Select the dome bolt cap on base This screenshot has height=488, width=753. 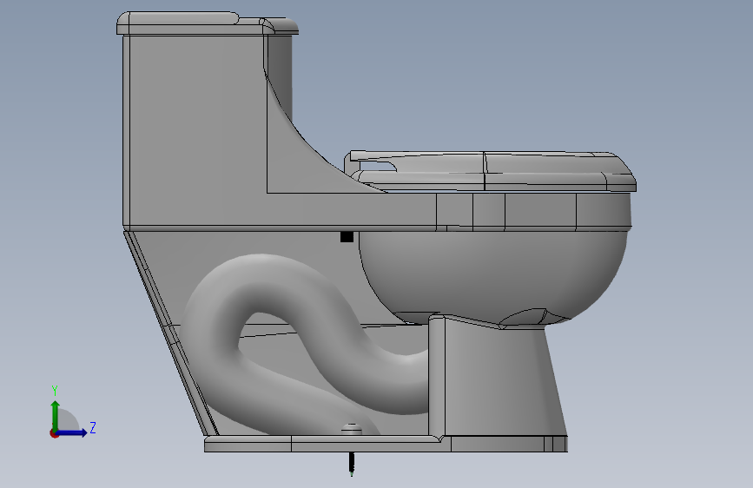[x=352, y=428]
